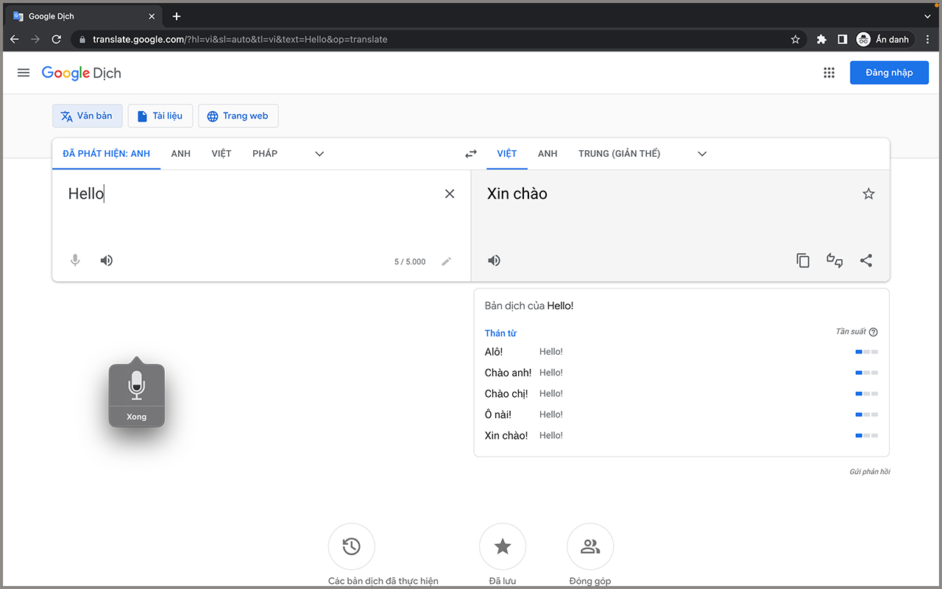This screenshot has width=942, height=589.
Task: Open the main hamburger menu
Action: coord(24,73)
